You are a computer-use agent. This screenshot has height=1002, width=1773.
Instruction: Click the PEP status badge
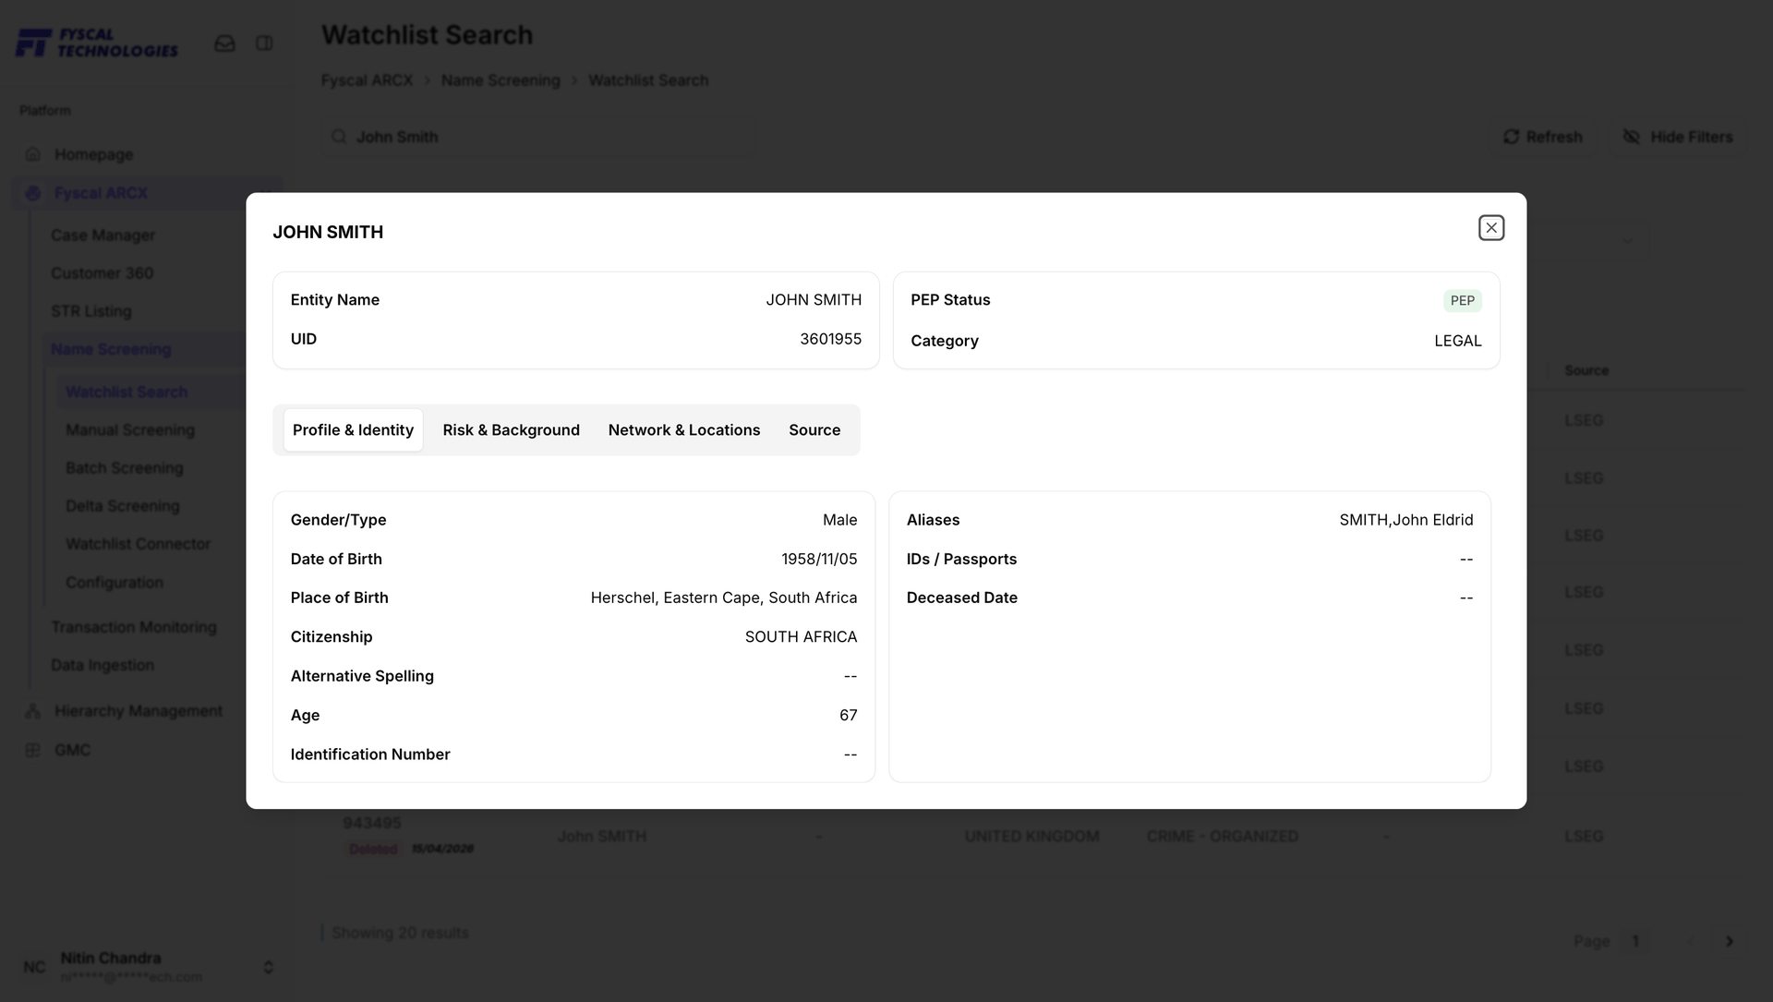tap(1463, 301)
